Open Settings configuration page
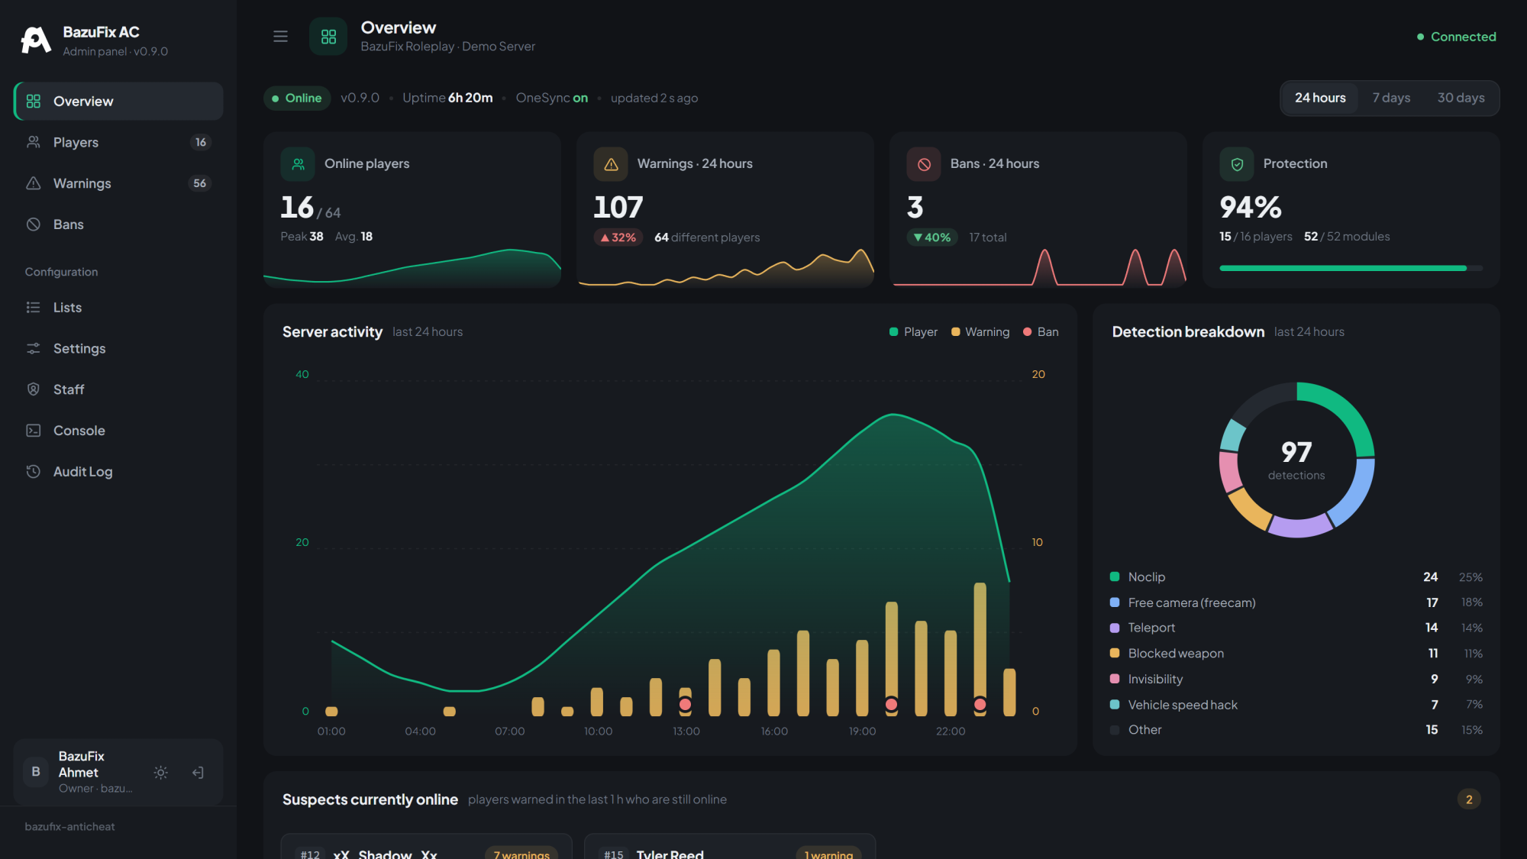The width and height of the screenshot is (1527, 859). (x=118, y=349)
